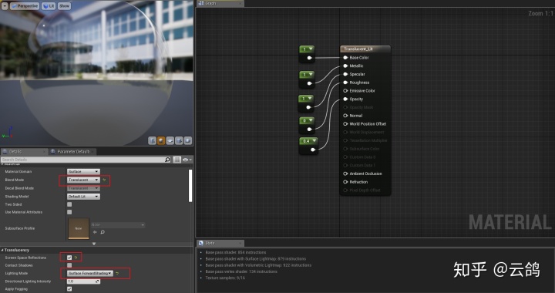This screenshot has width=555, height=293.
Task: Select the custom mesh preview icon
Action: coord(188,141)
